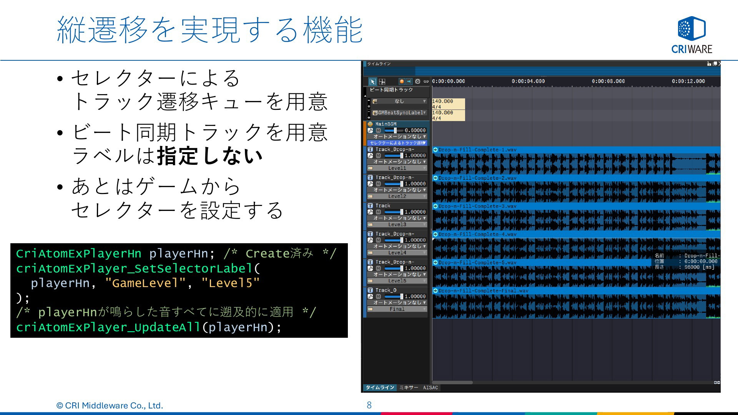The height and width of the screenshot is (415, 738).
Task: Click the label tag icon beside Level1
Action: [371, 168]
